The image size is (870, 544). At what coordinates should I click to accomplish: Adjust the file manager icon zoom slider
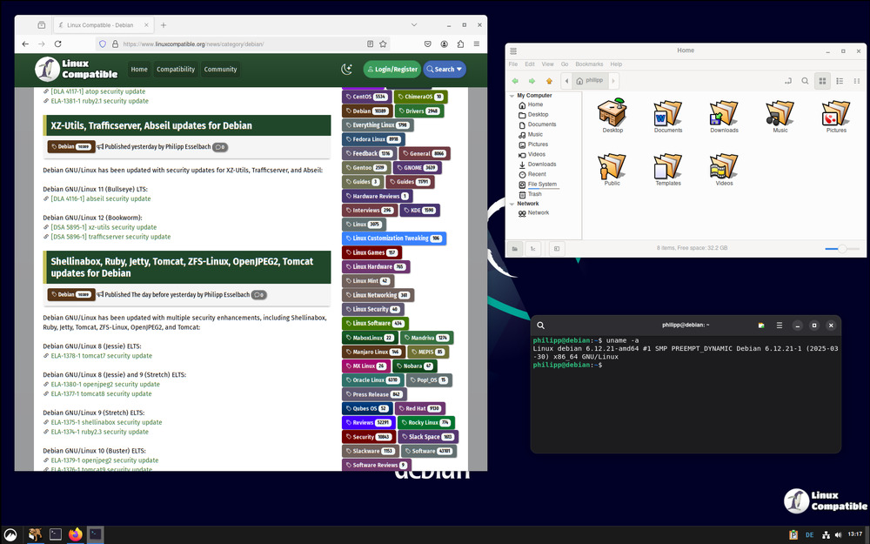click(841, 249)
